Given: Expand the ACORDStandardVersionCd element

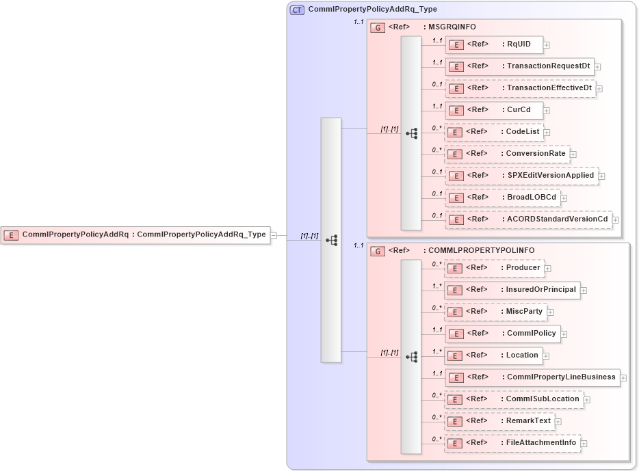Looking at the screenshot, I should tap(616, 220).
